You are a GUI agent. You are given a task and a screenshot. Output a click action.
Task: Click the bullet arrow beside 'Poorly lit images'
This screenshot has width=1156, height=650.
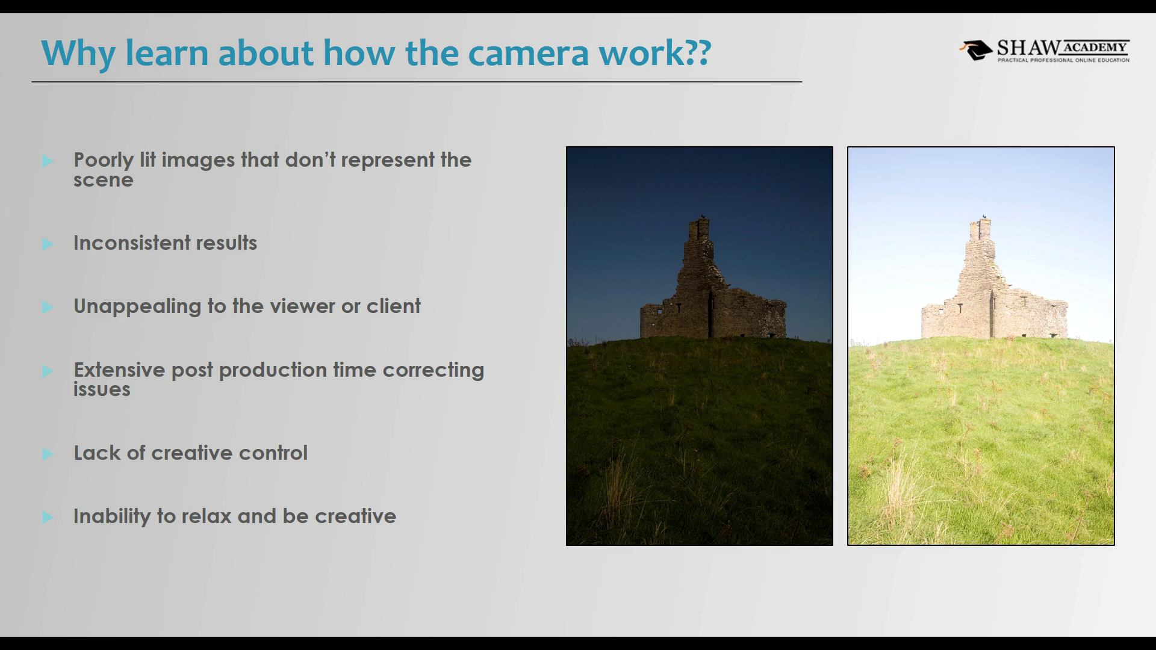[48, 161]
